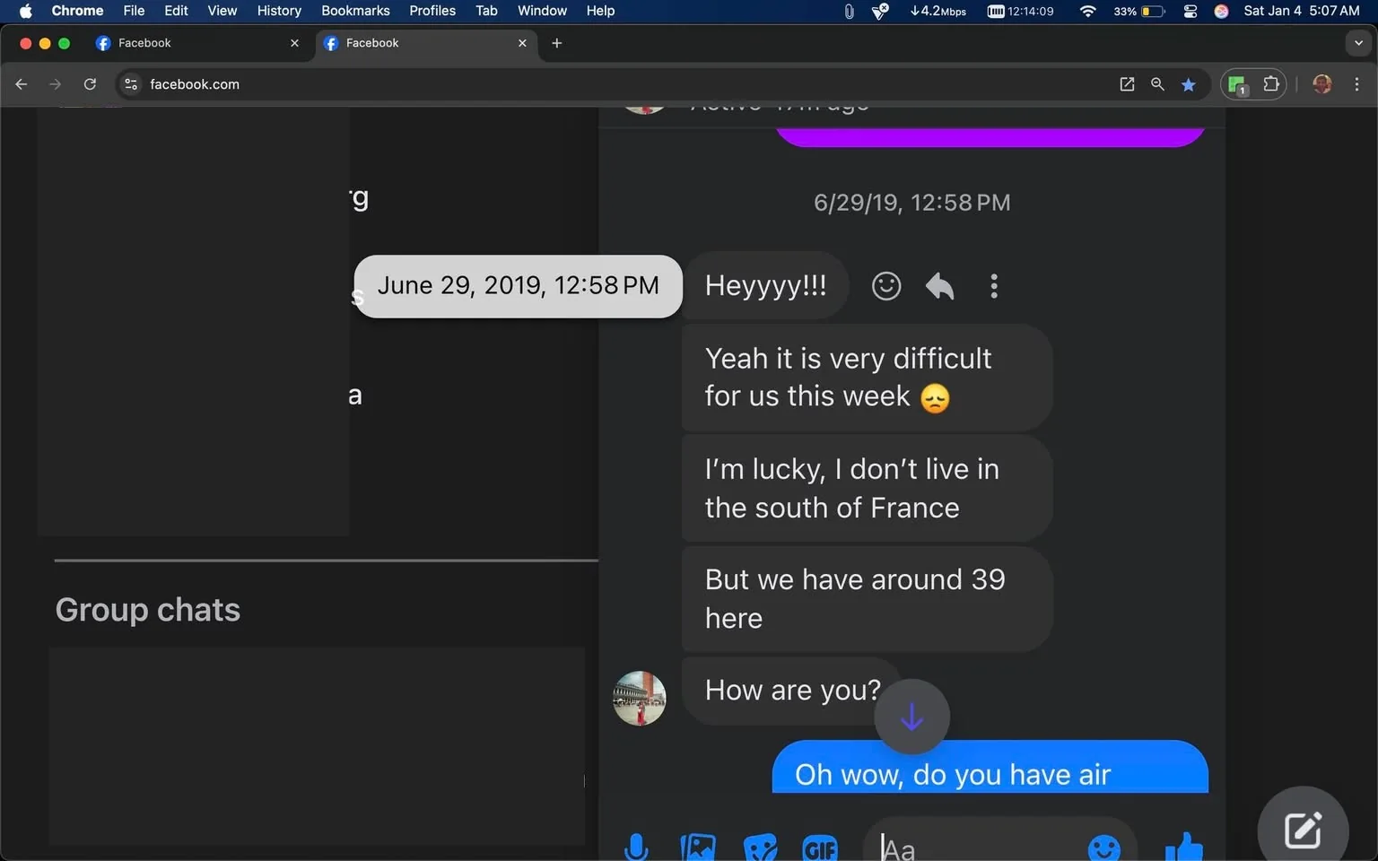
Task: Open Wi-Fi status in the menu bar
Action: tap(1087, 11)
